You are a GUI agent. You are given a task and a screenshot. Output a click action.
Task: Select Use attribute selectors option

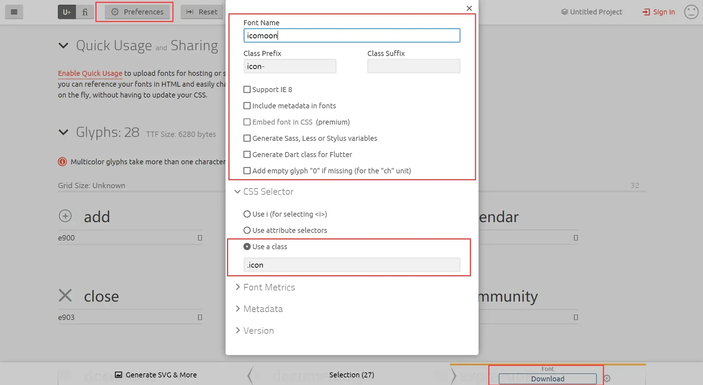(x=247, y=230)
